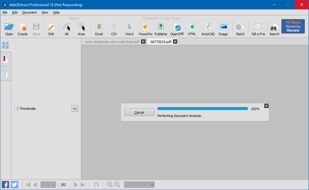Click the Batch conversion gear icon

(240, 28)
